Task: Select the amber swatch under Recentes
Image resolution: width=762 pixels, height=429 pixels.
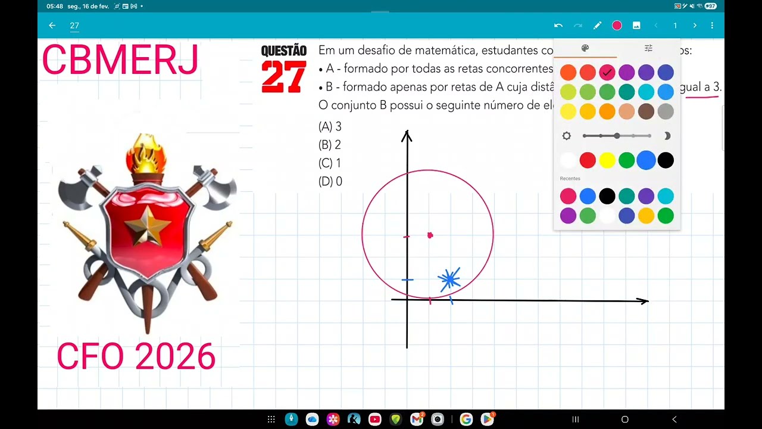Action: click(x=646, y=216)
